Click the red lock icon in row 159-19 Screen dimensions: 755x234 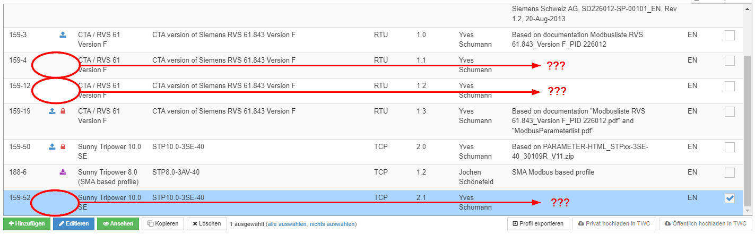(x=63, y=111)
